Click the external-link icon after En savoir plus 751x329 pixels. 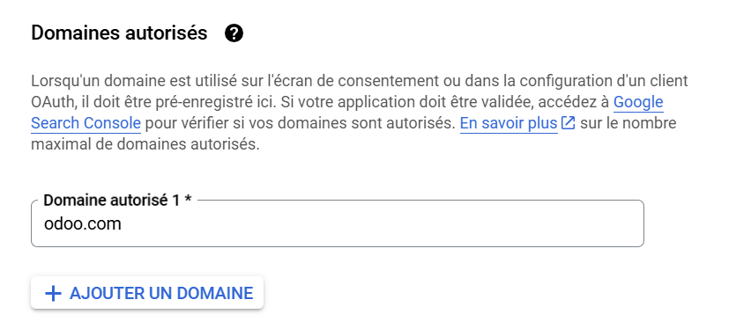[568, 123]
